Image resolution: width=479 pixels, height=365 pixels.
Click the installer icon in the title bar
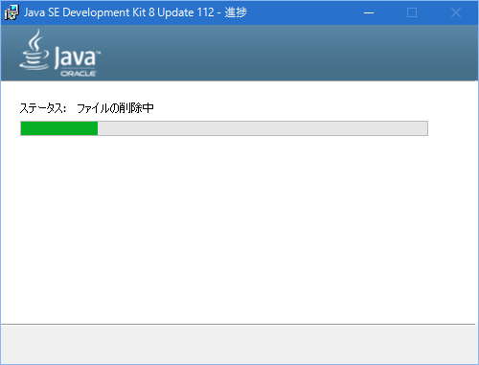point(11,12)
